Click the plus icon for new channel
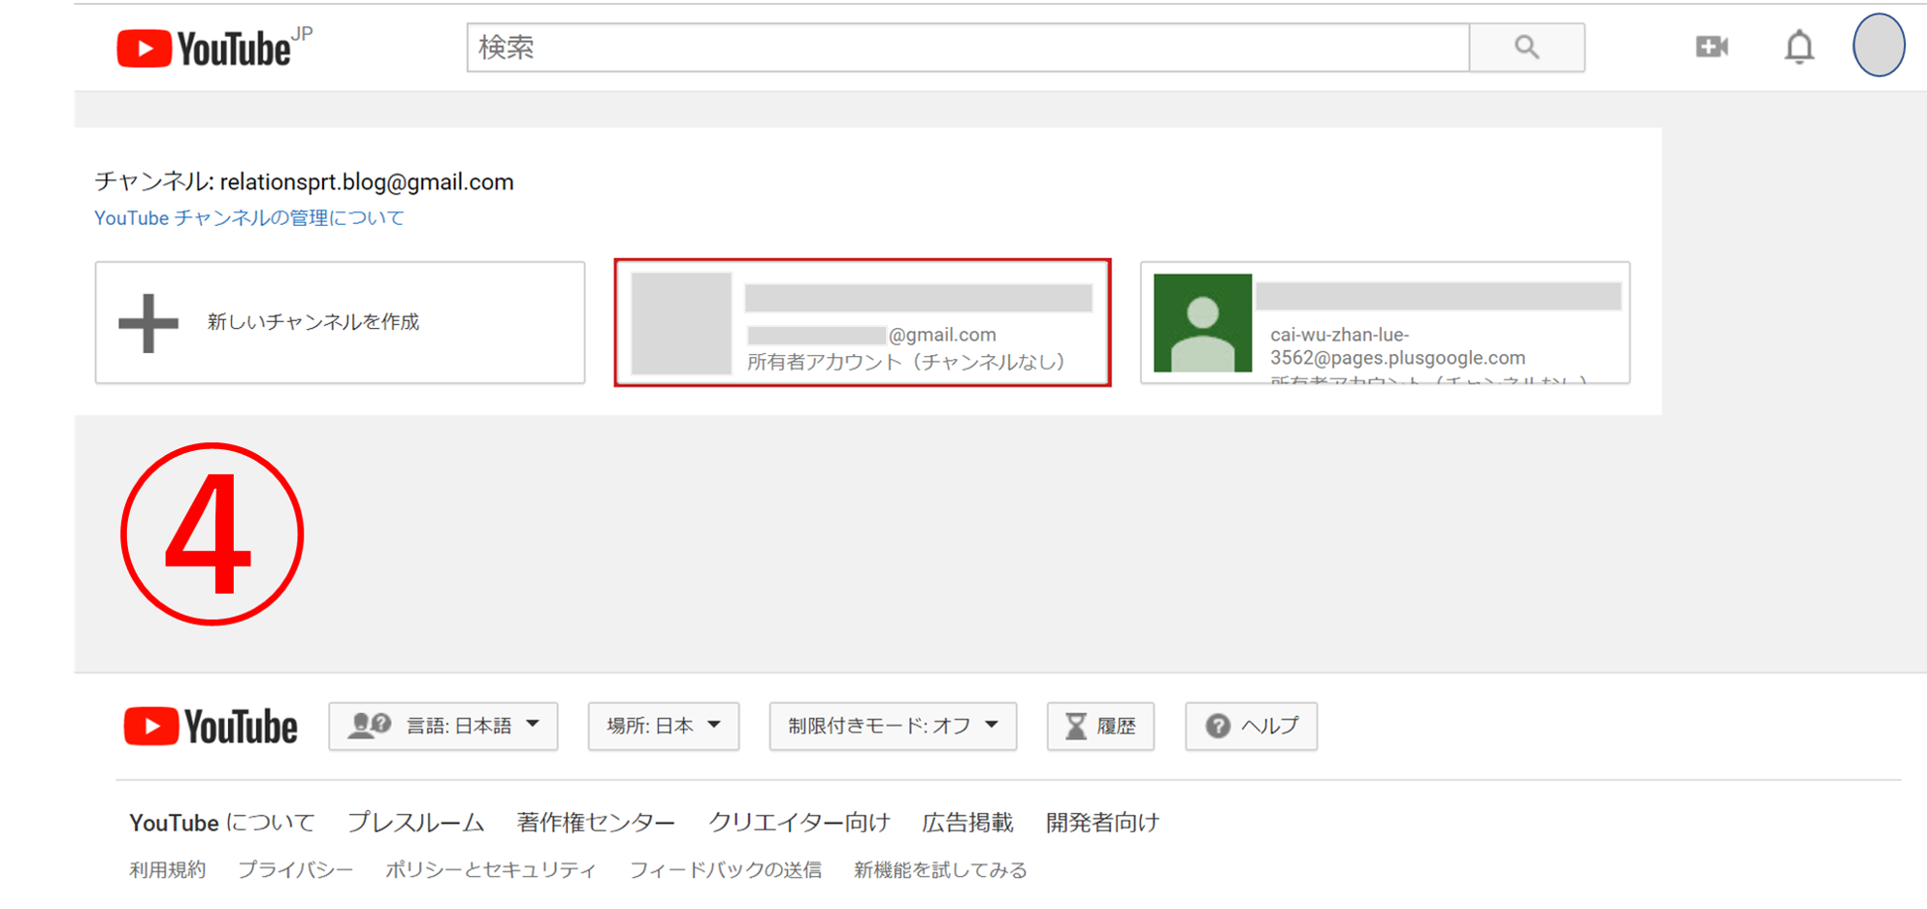This screenshot has width=1927, height=909. (x=148, y=323)
